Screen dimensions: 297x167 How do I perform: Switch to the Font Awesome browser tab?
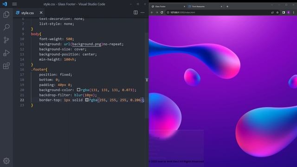[205, 6]
